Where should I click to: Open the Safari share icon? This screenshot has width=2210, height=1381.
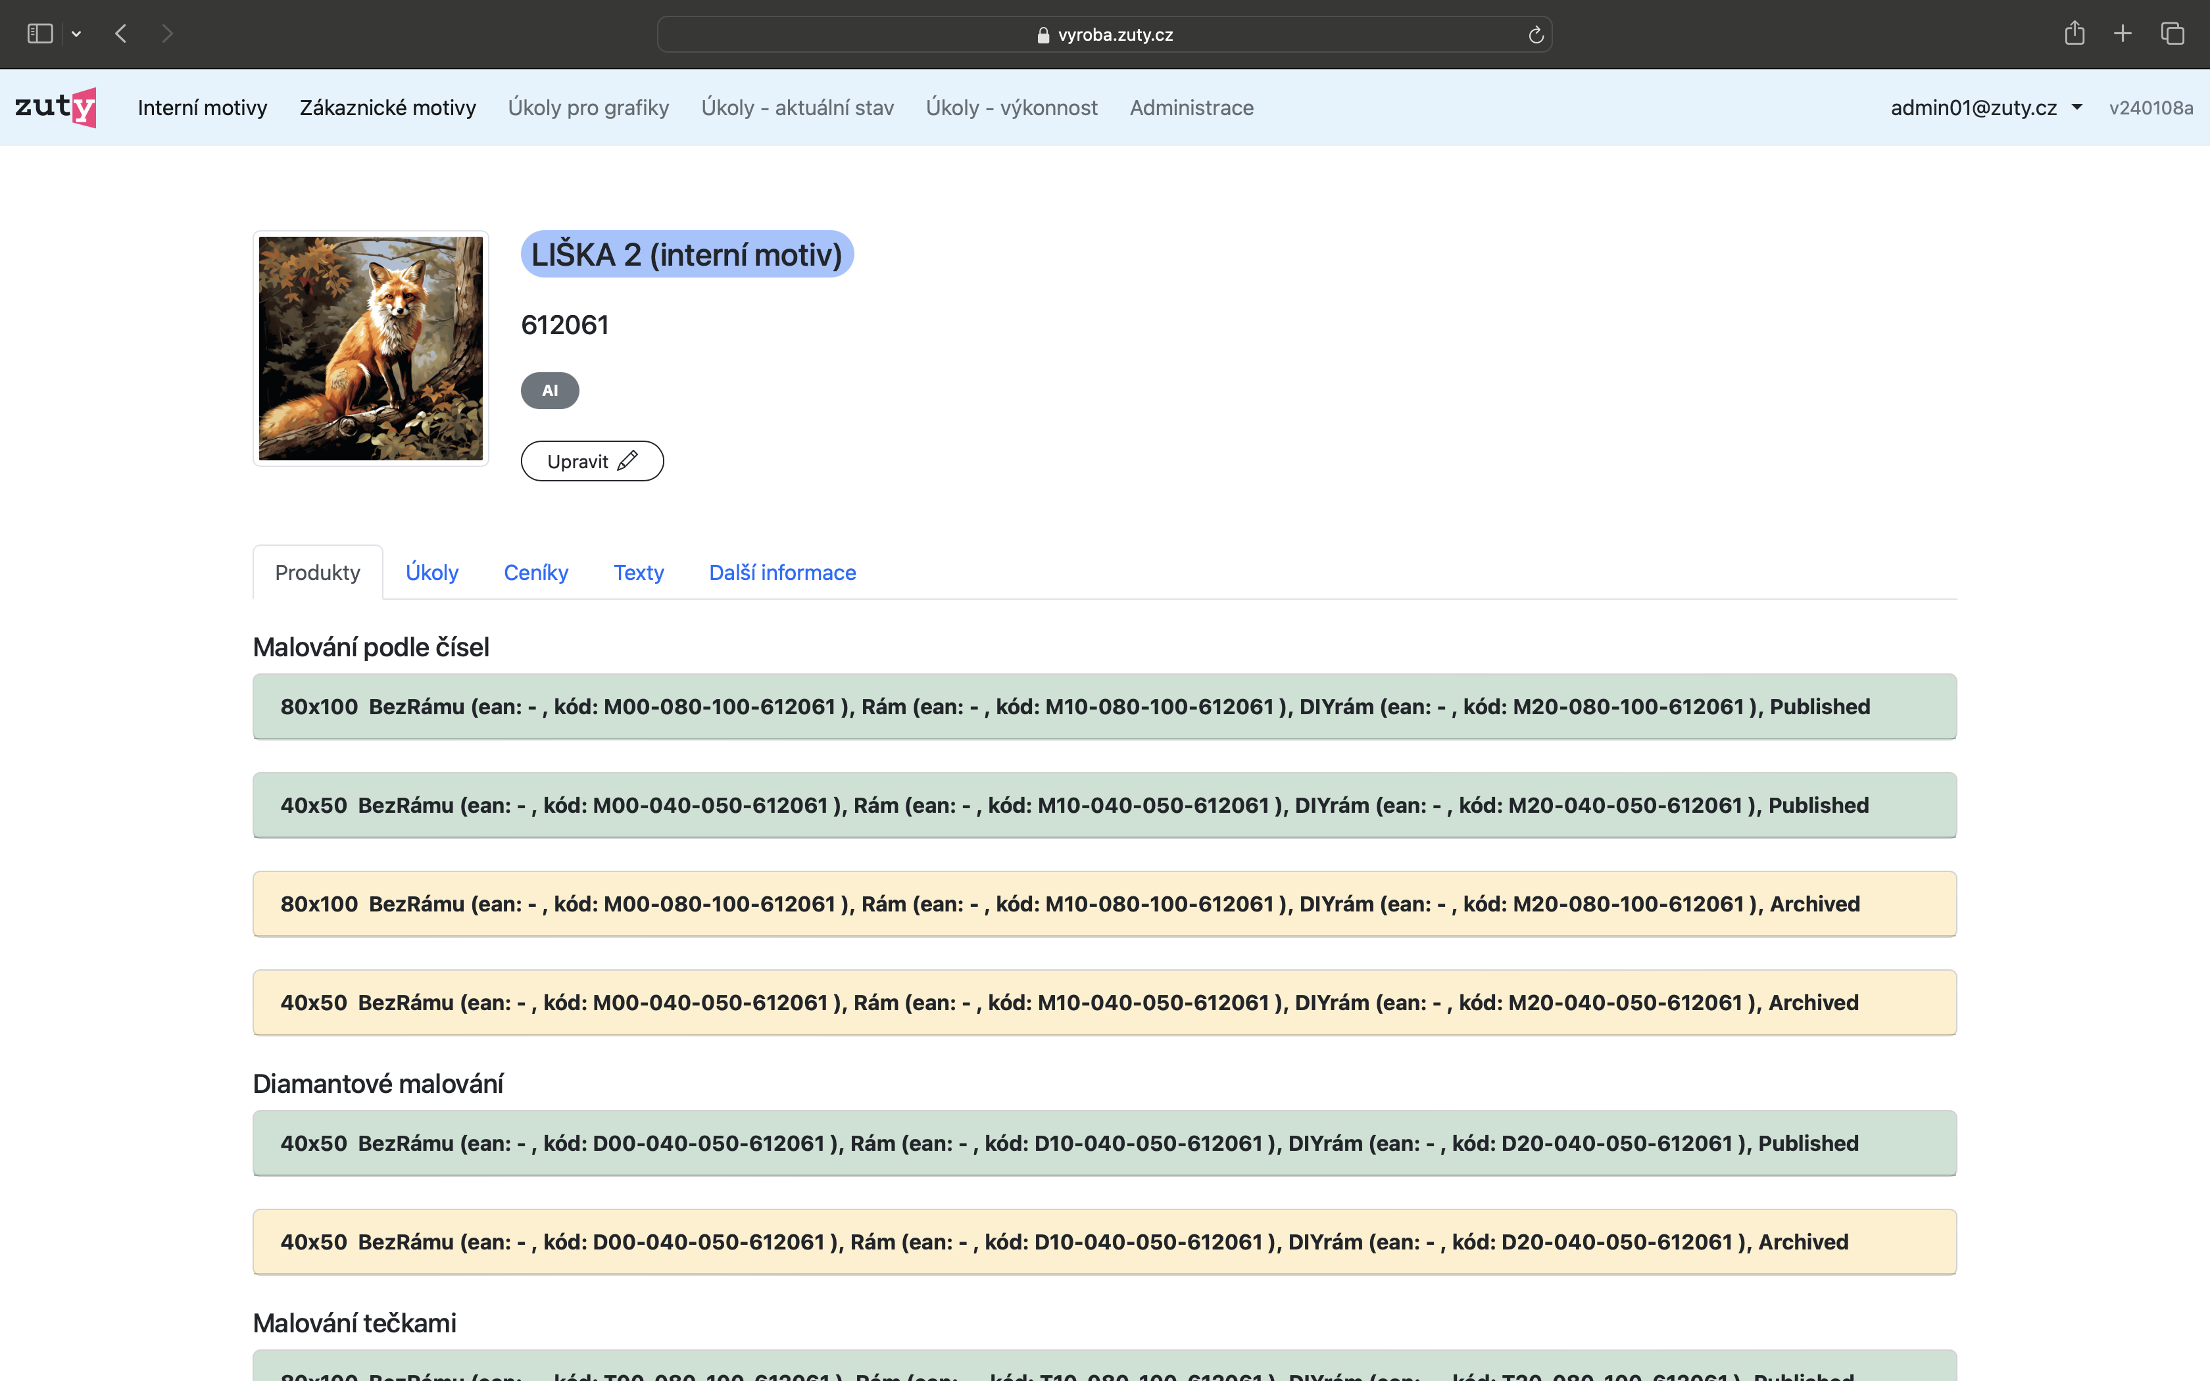pyautogui.click(x=2074, y=34)
